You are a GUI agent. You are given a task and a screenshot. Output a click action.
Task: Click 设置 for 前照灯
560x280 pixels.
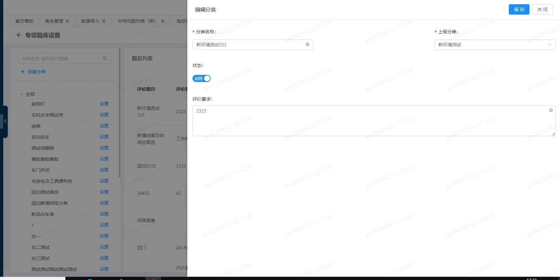point(104,104)
